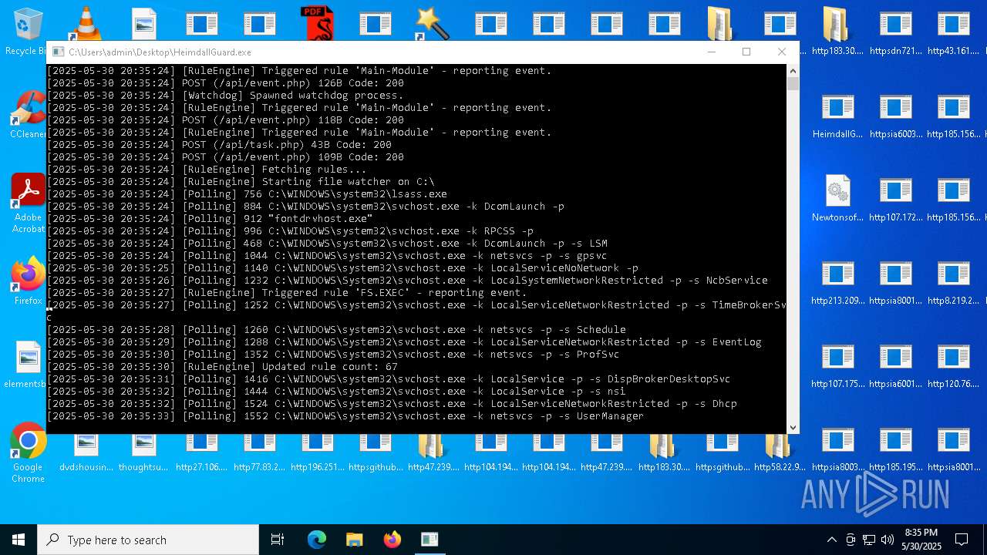This screenshot has width=987, height=555.
Task: Focus the 'Type here to search' box
Action: [148, 540]
